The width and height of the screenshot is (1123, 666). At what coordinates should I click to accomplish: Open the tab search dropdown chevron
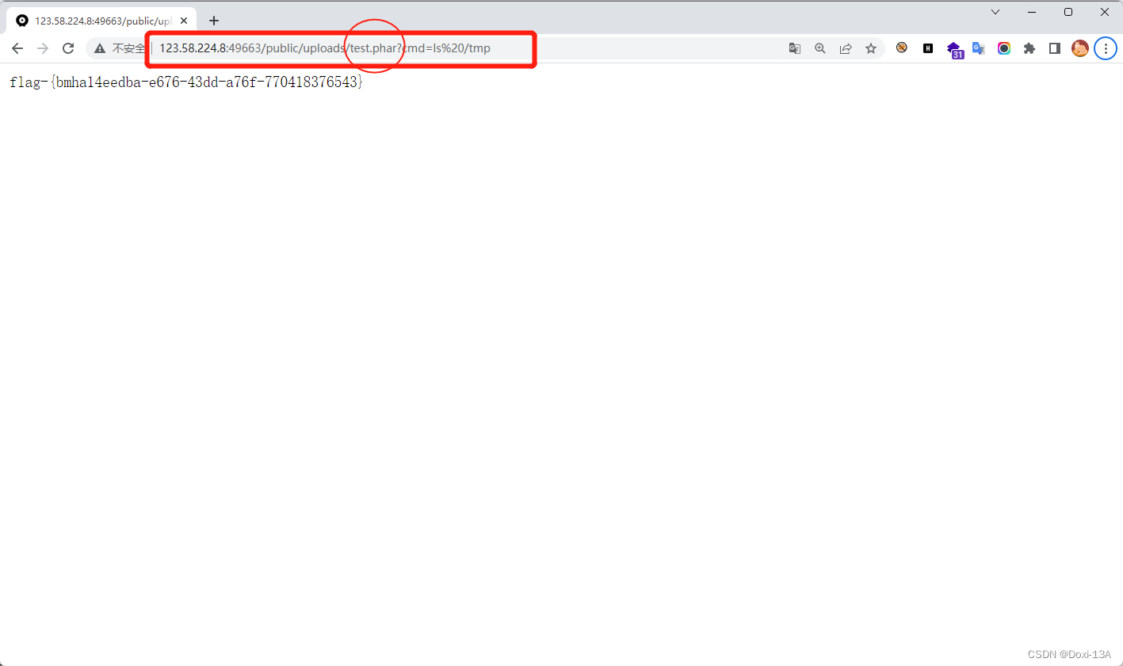[995, 12]
